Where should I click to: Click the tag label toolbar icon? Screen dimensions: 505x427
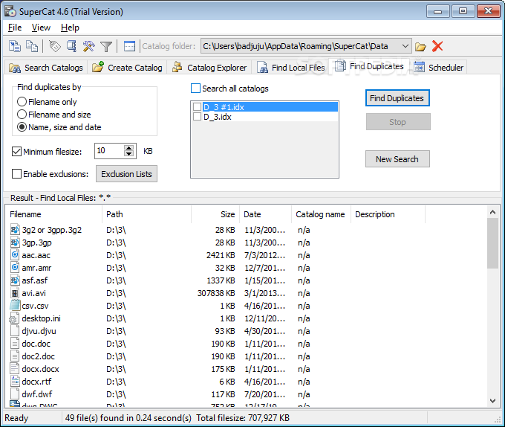(x=55, y=46)
